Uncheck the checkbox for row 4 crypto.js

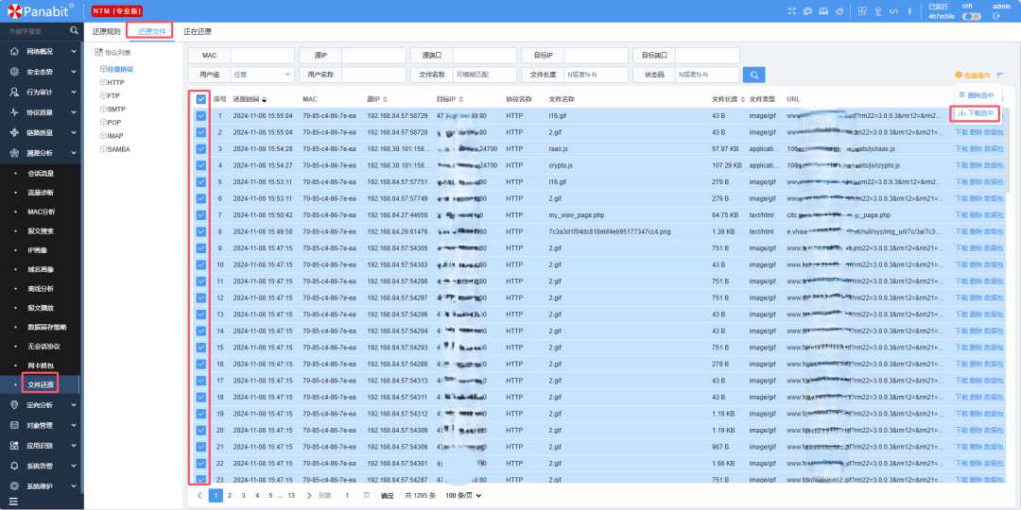(201, 165)
